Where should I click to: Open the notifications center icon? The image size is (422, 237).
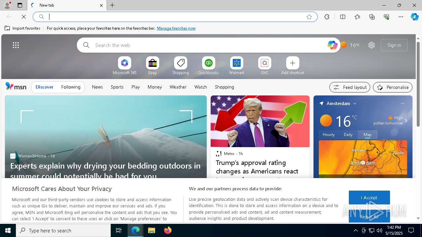pyautogui.click(x=411, y=230)
